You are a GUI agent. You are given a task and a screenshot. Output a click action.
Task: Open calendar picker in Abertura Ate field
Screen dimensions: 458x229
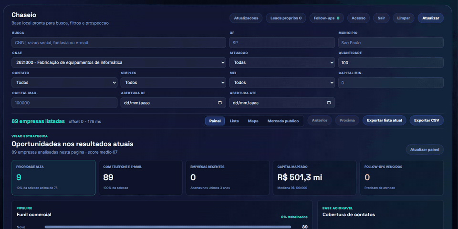329,102
